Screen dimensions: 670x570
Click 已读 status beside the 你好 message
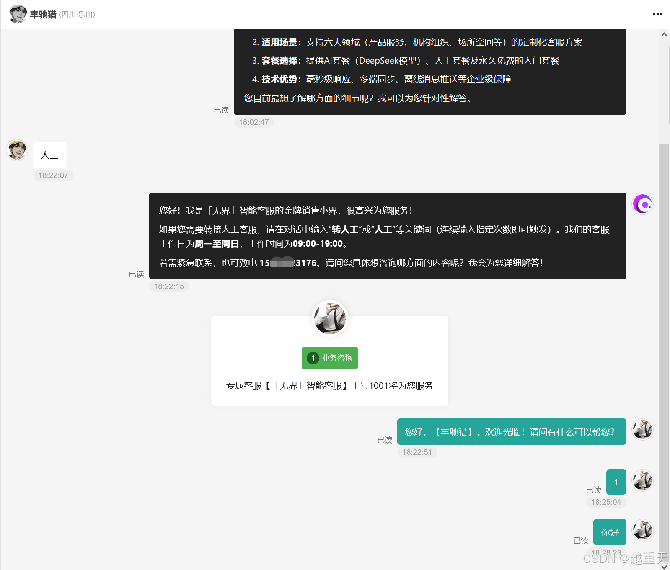coord(581,541)
